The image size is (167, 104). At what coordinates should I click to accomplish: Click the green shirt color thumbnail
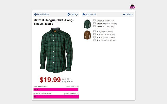pos(87,24)
